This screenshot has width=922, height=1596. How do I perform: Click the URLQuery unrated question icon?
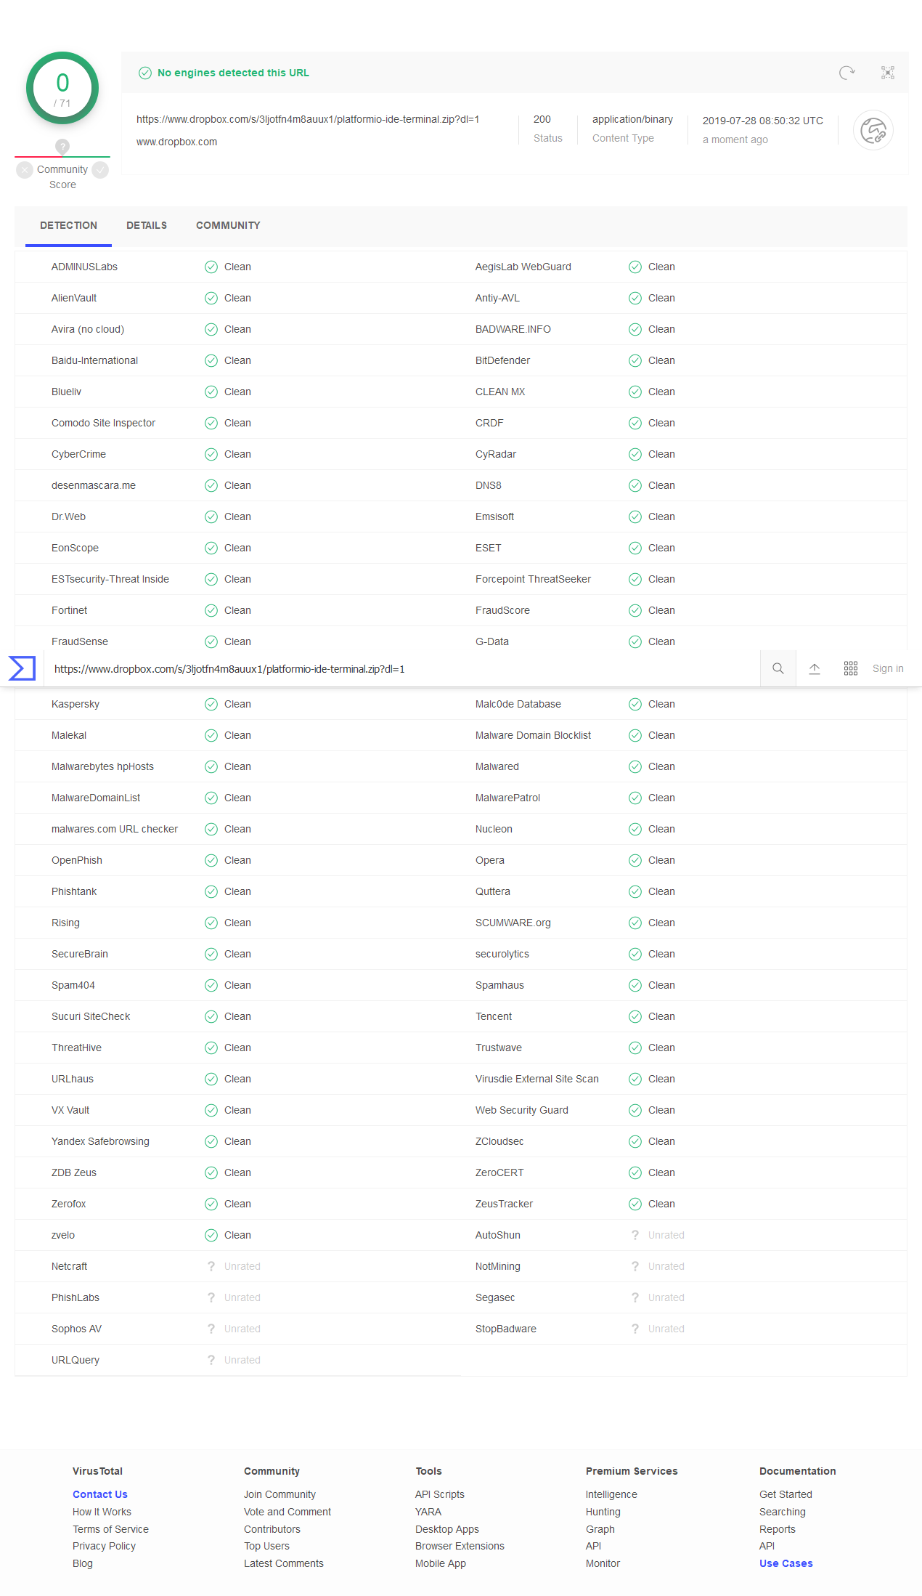(x=211, y=1360)
